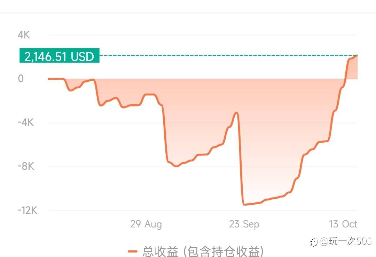Click the watermark logo icon beside the username
The image size is (376, 257).
314,242
